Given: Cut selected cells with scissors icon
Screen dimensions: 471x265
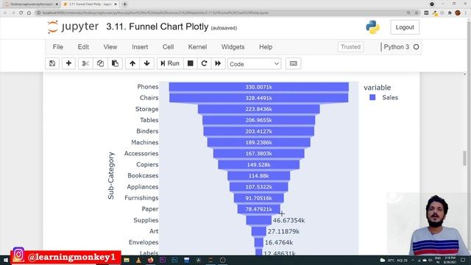Looking at the screenshot, I should [85, 63].
